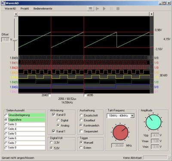The height and width of the screenshot is (161, 172).
Task: Set trigger to Extern
Action: click(x=81, y=148)
